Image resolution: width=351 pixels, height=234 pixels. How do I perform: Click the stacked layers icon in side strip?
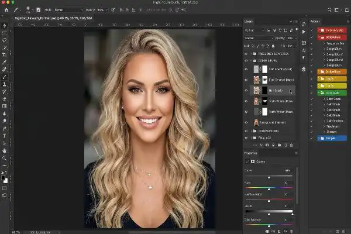click(x=304, y=69)
